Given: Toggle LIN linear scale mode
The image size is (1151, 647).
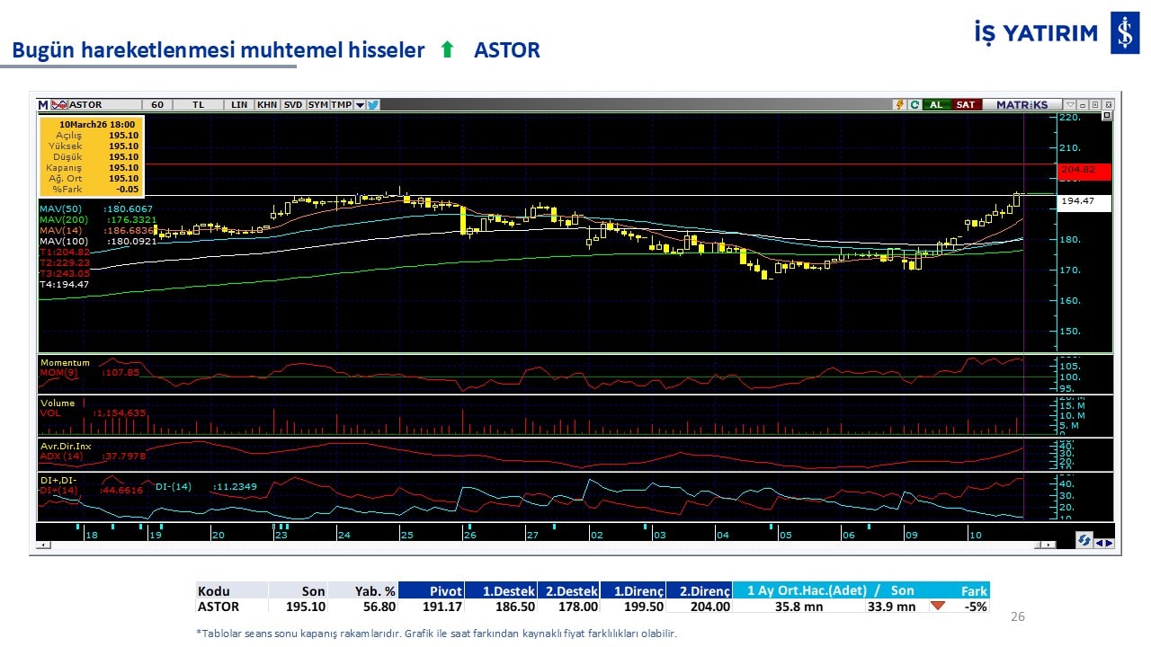Looking at the screenshot, I should (x=239, y=105).
